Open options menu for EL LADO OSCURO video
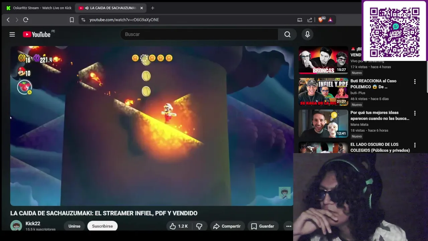This screenshot has height=241, width=428. coord(415,145)
